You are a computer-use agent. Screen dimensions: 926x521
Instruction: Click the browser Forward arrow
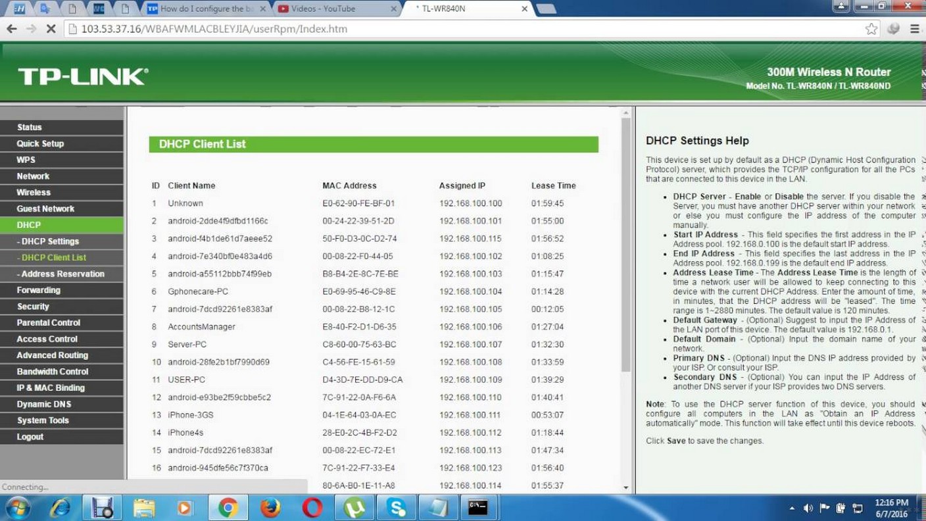31,29
